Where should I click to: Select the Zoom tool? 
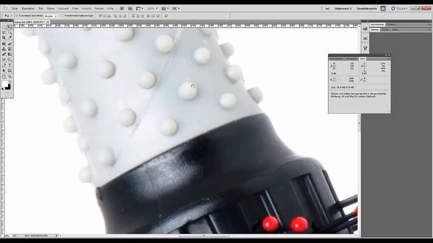[9, 76]
